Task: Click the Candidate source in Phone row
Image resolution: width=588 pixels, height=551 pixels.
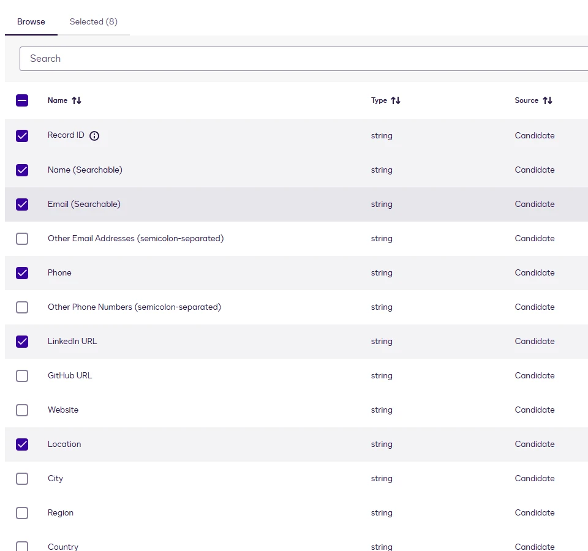Action: point(535,273)
